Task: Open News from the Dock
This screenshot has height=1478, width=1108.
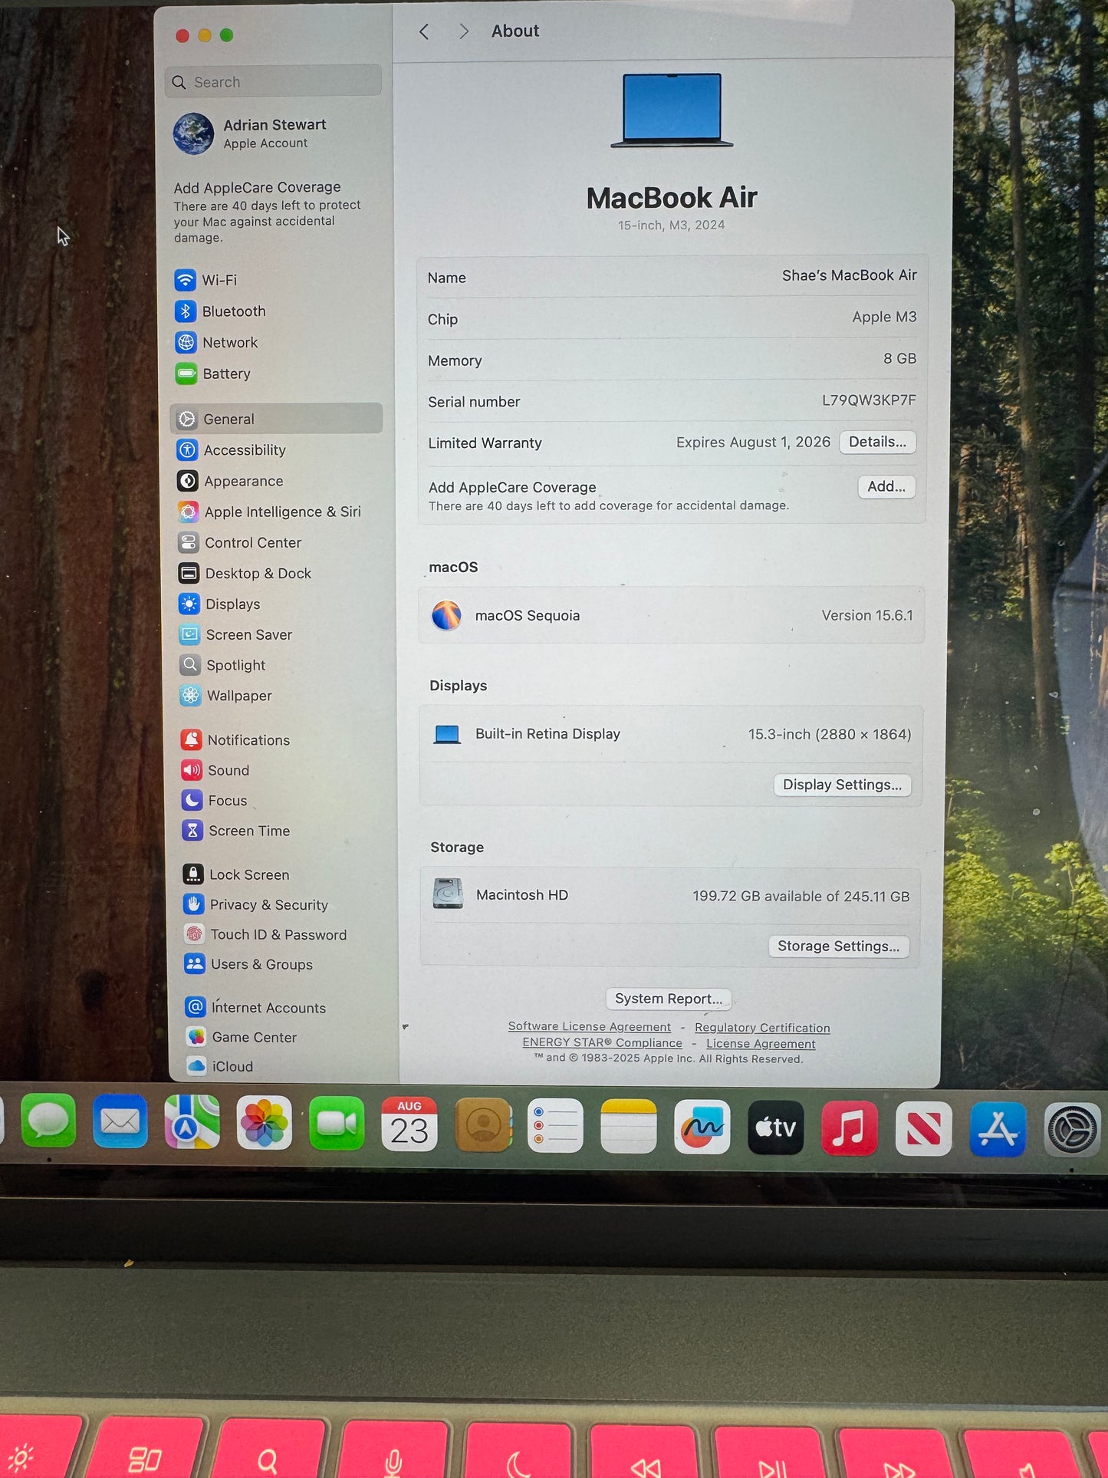Action: click(924, 1130)
